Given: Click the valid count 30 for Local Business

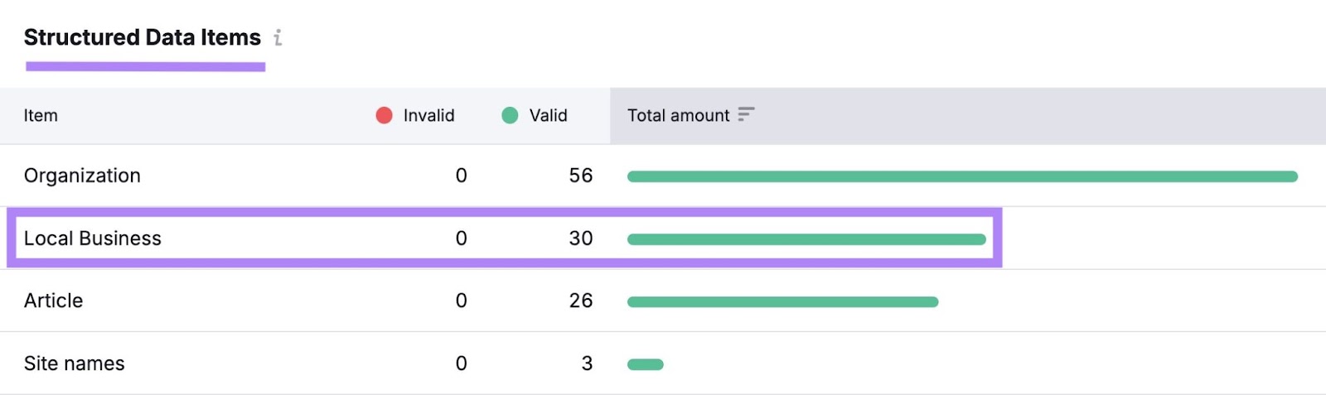Looking at the screenshot, I should pos(580,238).
